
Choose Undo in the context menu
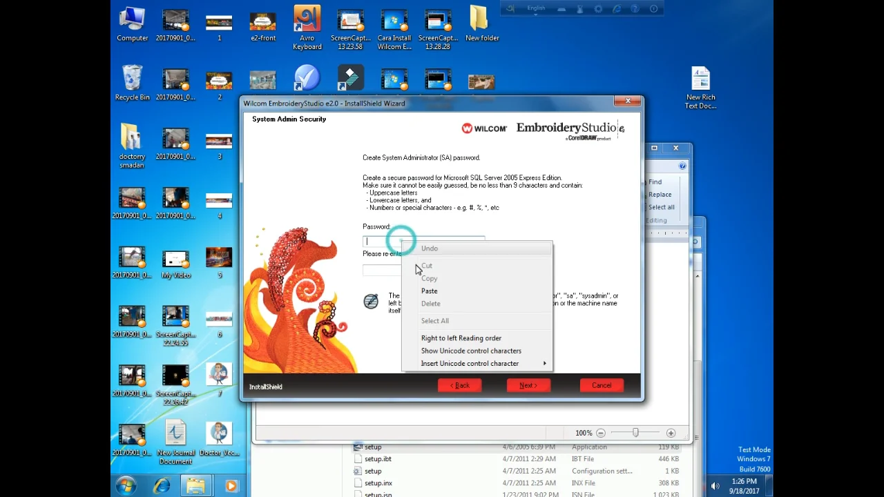point(477,248)
